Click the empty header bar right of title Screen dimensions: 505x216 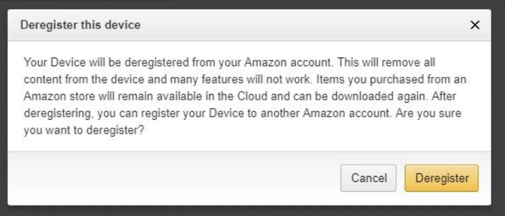[x=303, y=25]
